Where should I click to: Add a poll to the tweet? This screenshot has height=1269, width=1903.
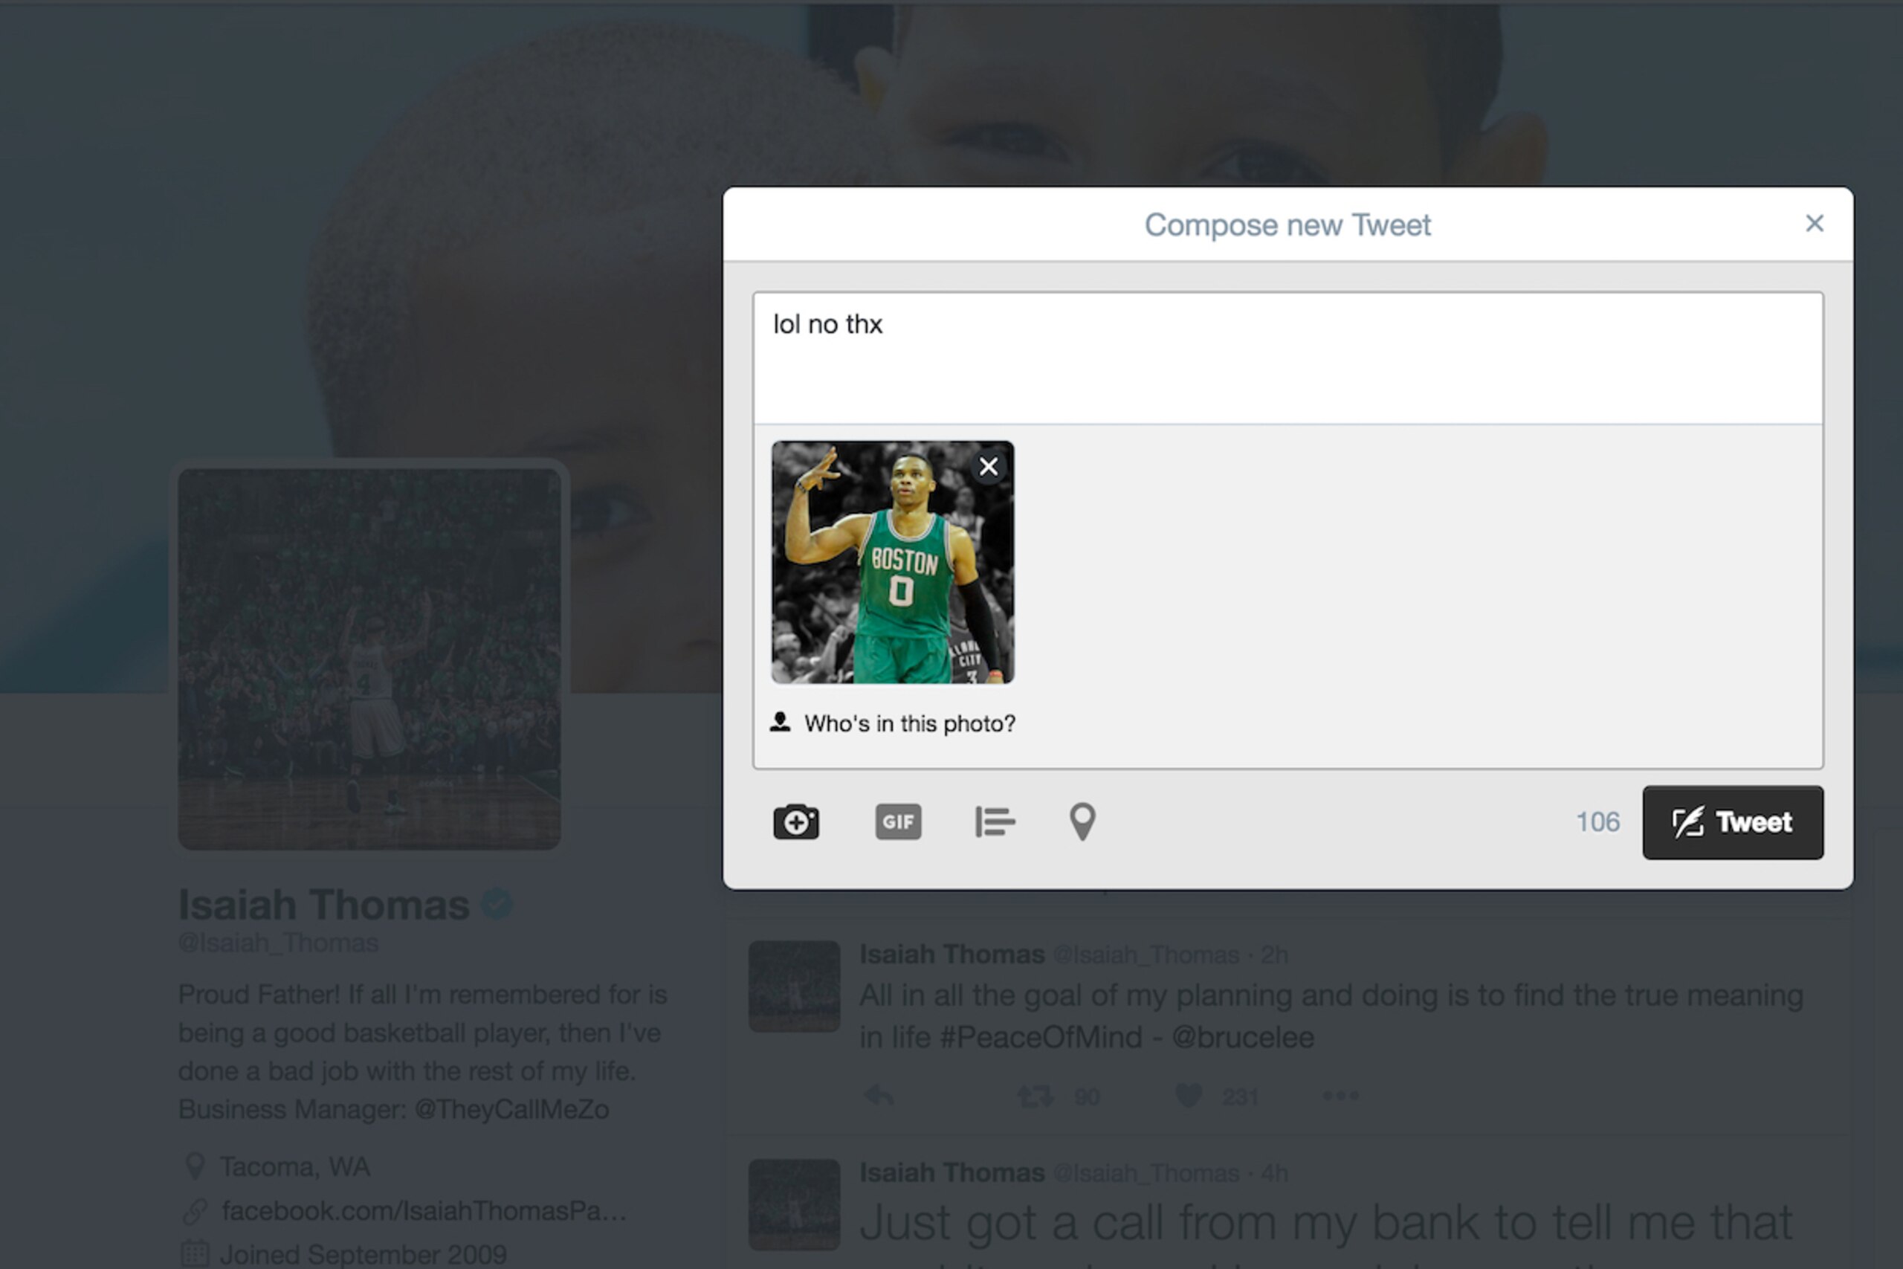pyautogui.click(x=995, y=821)
